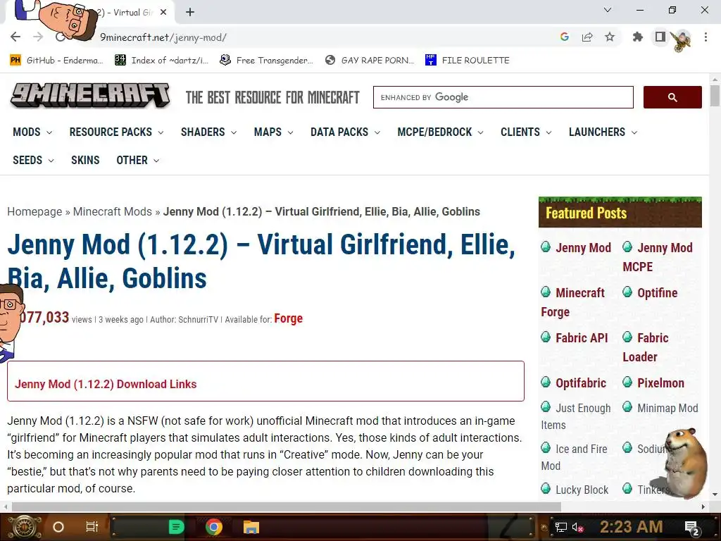
Task: Open the notification center icon
Action: [x=692, y=528]
